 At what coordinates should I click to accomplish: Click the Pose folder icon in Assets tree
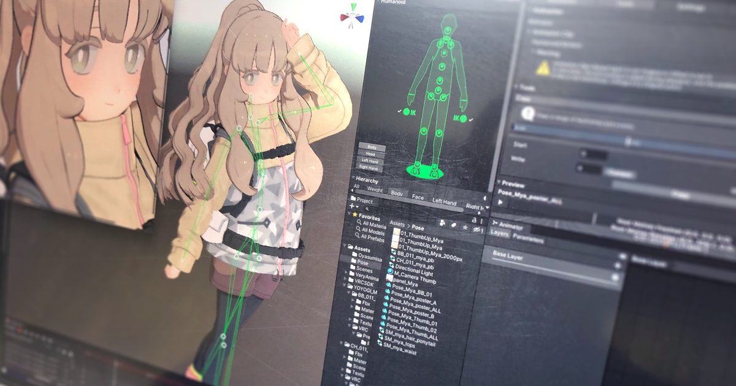point(353,261)
